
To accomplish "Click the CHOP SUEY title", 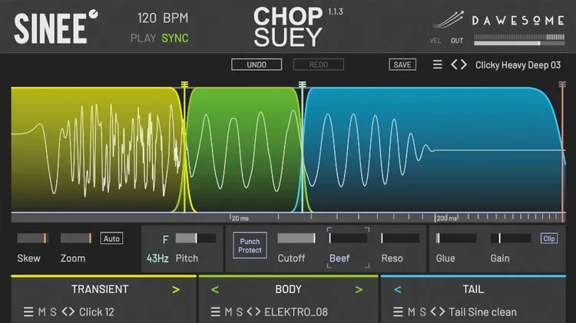I will pyautogui.click(x=288, y=27).
